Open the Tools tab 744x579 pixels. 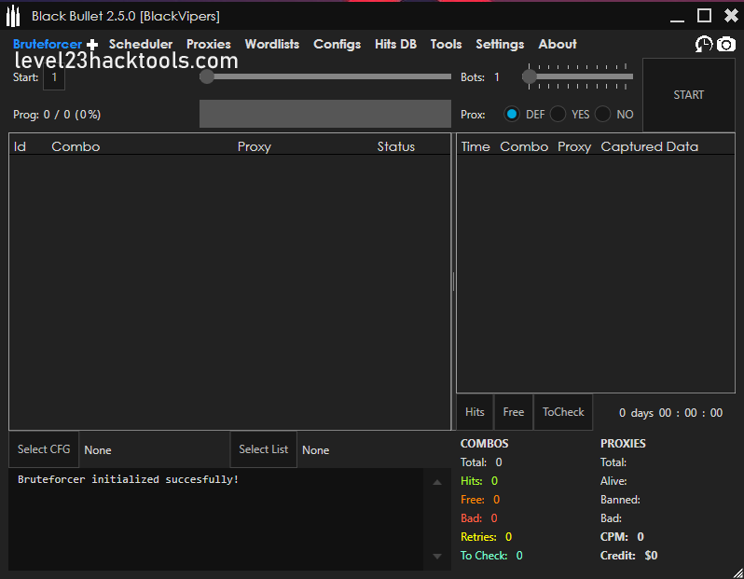pos(446,44)
